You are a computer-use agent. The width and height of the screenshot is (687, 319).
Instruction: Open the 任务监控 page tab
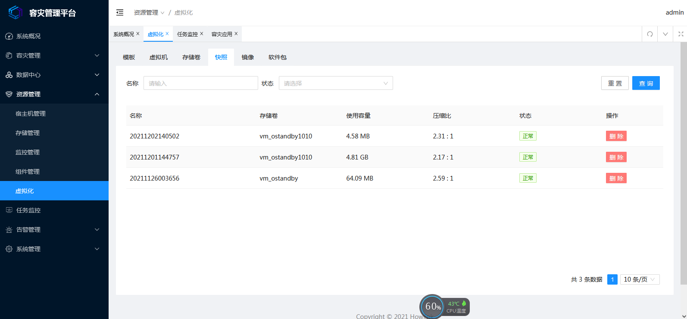tap(187, 34)
